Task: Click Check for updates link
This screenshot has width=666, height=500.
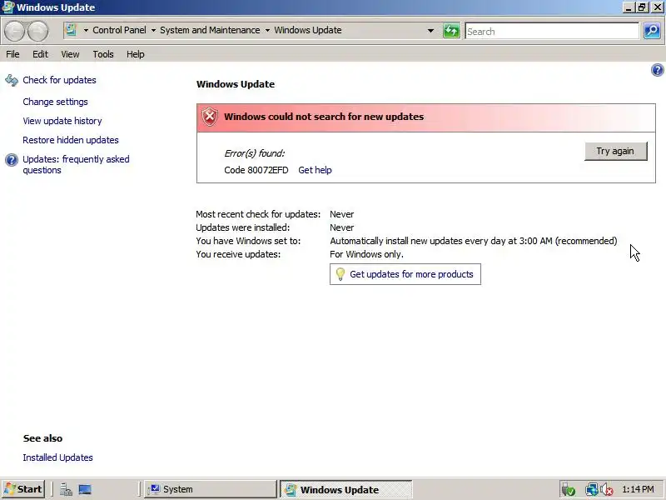Action: (x=59, y=80)
